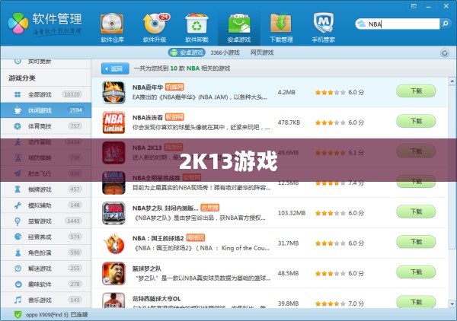Click the star rating of NBA嘉年华

(x=331, y=93)
